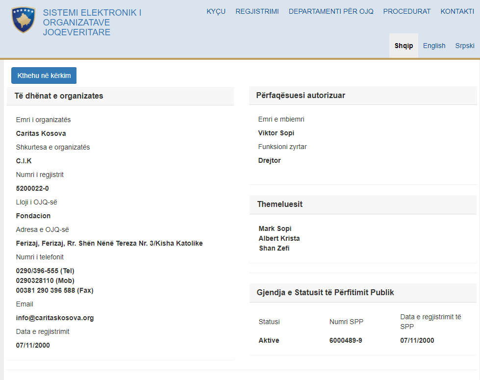Screen dimensions: 480x380
Task: Click the email info@caritaskosova.org
Action: [55, 318]
